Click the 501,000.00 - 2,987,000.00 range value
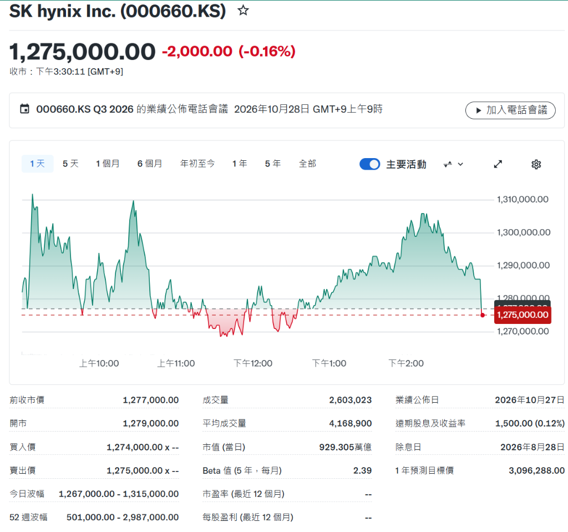The height and width of the screenshot is (532, 568). pyautogui.click(x=123, y=517)
